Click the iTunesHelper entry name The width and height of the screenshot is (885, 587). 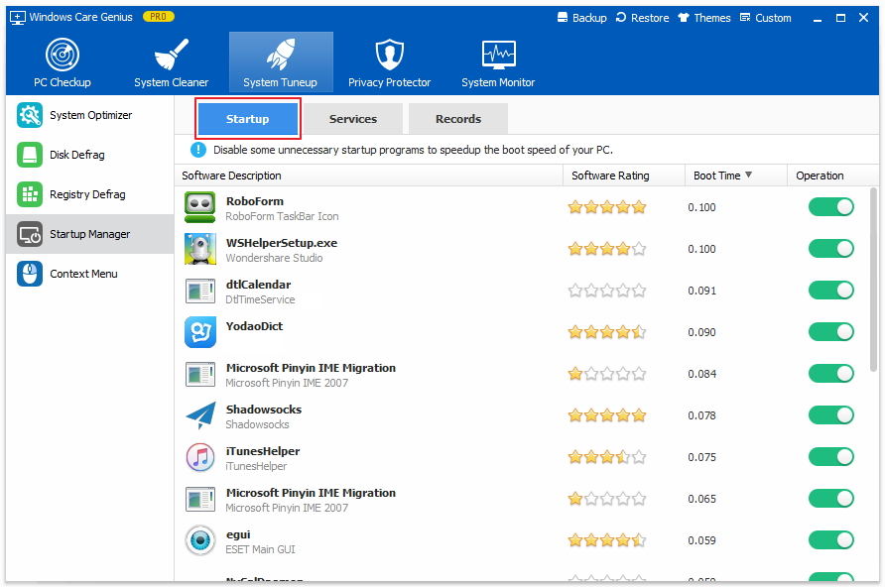(x=263, y=451)
